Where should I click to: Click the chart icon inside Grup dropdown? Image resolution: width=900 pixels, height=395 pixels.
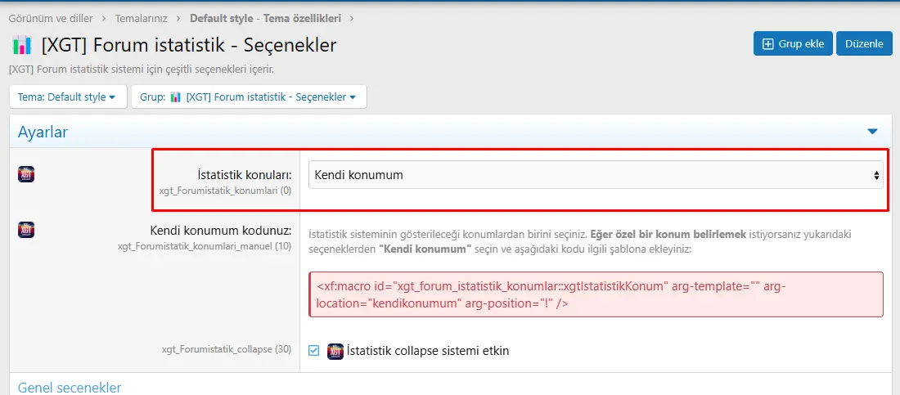coord(176,97)
